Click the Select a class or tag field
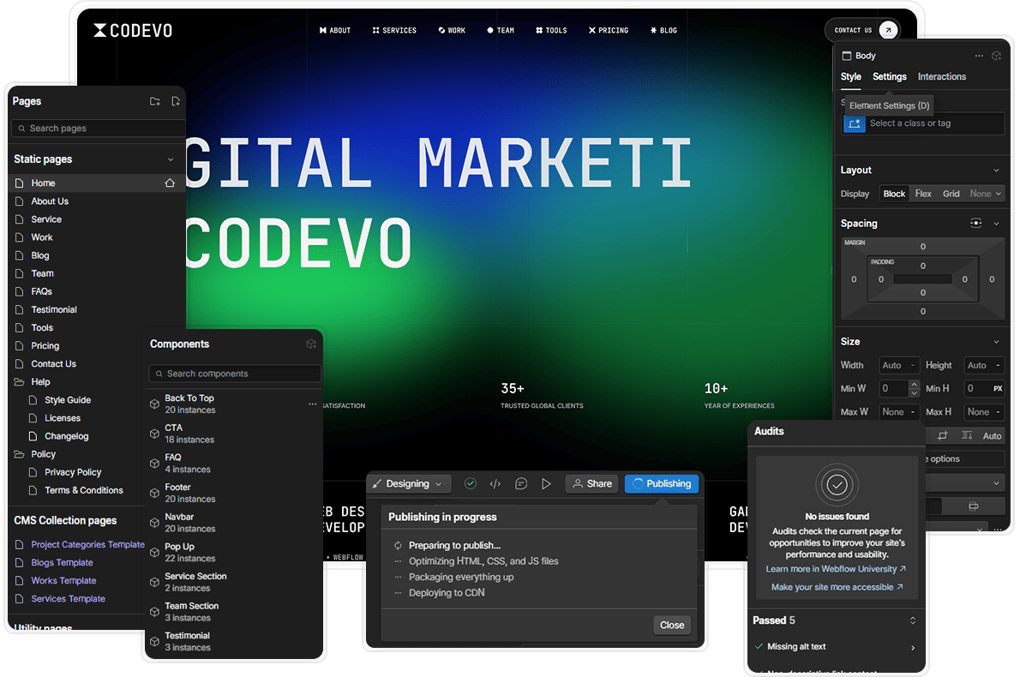This screenshot has height=677, width=1020. coord(923,123)
